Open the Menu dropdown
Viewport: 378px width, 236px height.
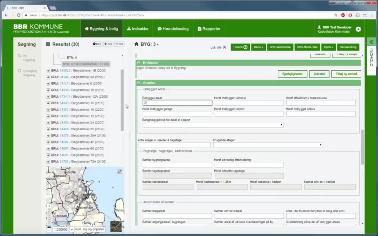(x=258, y=47)
